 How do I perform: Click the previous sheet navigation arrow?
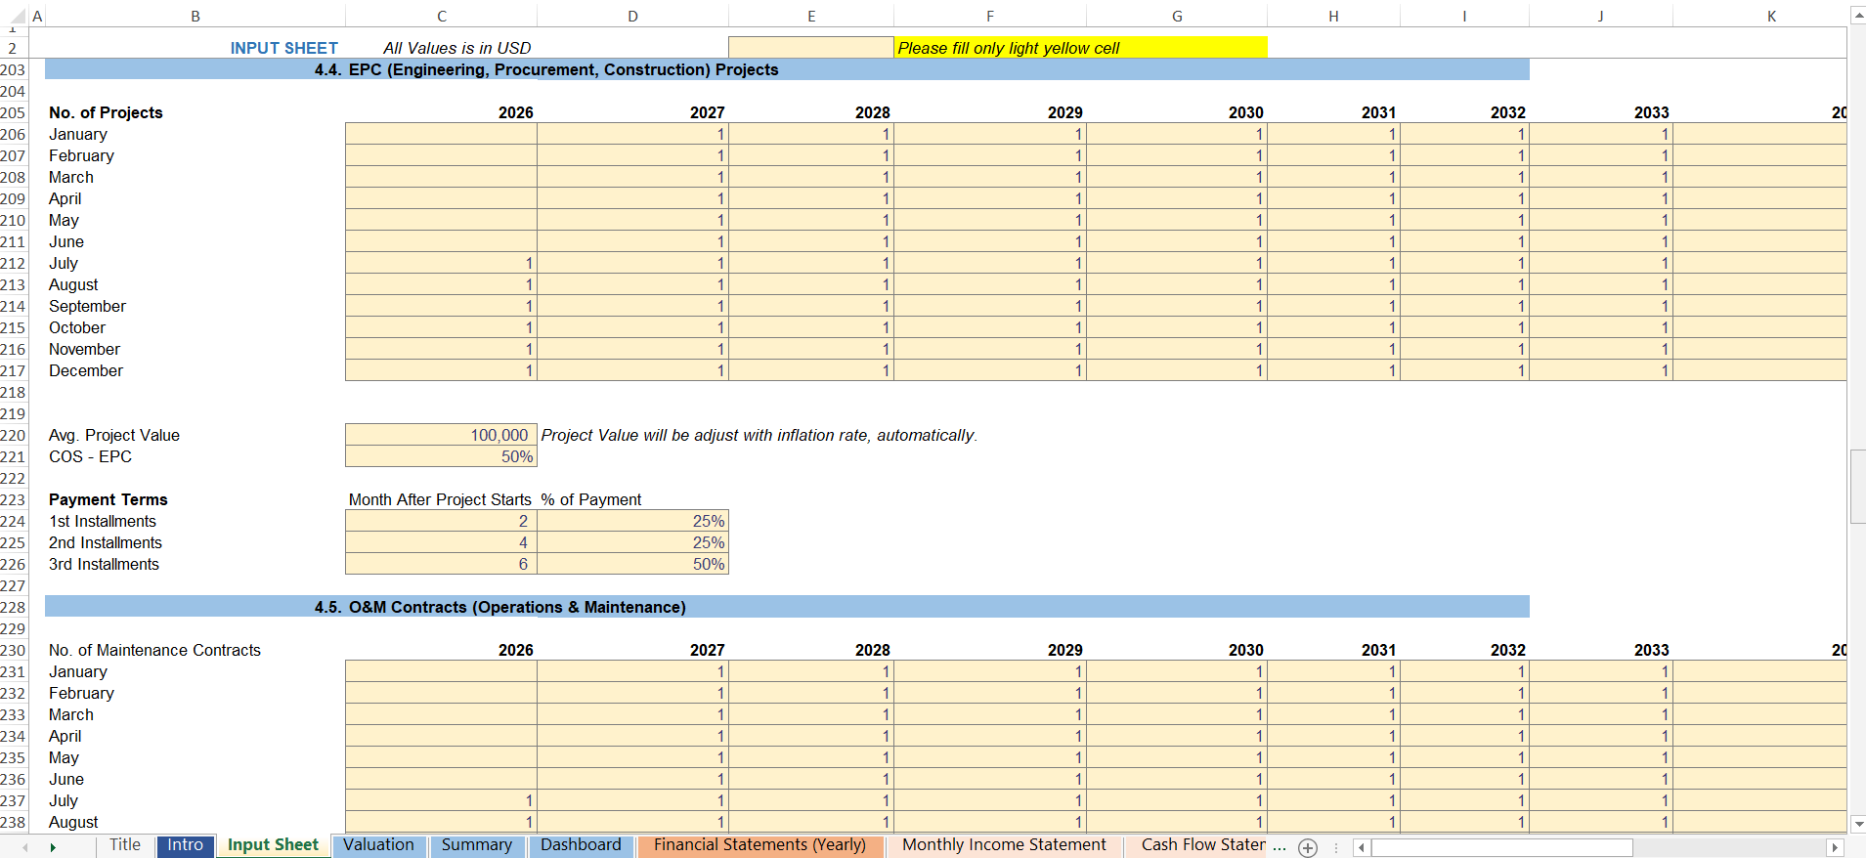click(25, 847)
